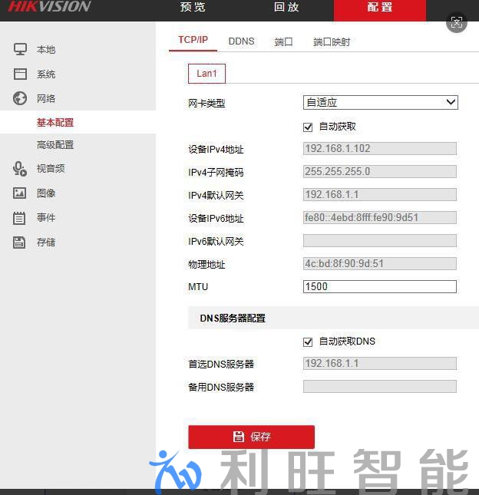The height and width of the screenshot is (495, 479).
Task: Click the monitor icon beside 本地
Action: click(20, 50)
